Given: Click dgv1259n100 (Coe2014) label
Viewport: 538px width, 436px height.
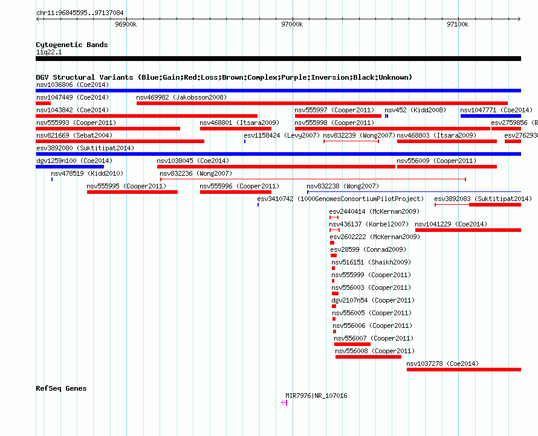Looking at the screenshot, I should (74, 161).
